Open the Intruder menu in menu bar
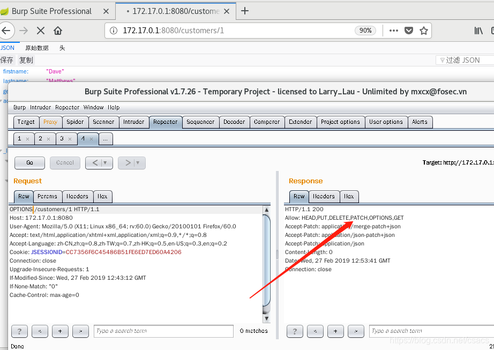Image resolution: width=494 pixels, height=350 pixels. click(x=40, y=107)
